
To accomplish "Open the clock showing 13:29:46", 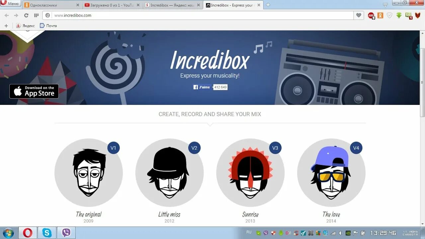I will click(383, 233).
